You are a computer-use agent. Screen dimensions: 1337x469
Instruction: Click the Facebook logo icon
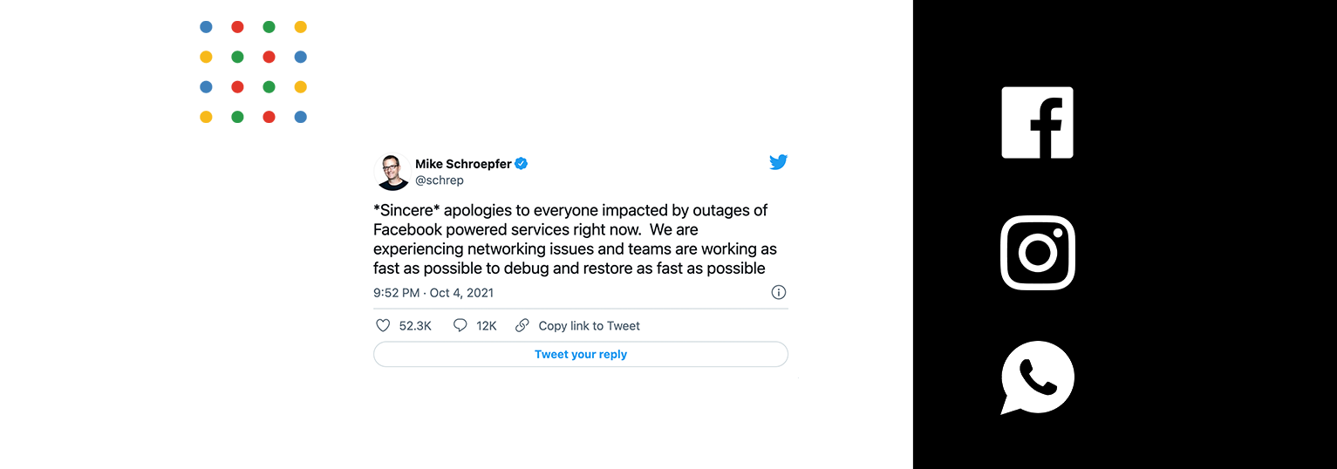(x=1037, y=123)
